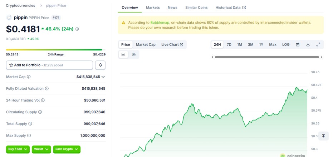Click the $0.2843 range low value
Viewport: 333px width, 157px height.
click(x=12, y=54)
